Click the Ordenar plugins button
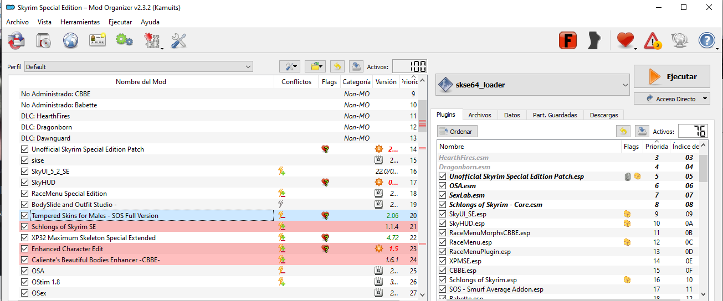The height and width of the screenshot is (301, 723). coord(457,132)
